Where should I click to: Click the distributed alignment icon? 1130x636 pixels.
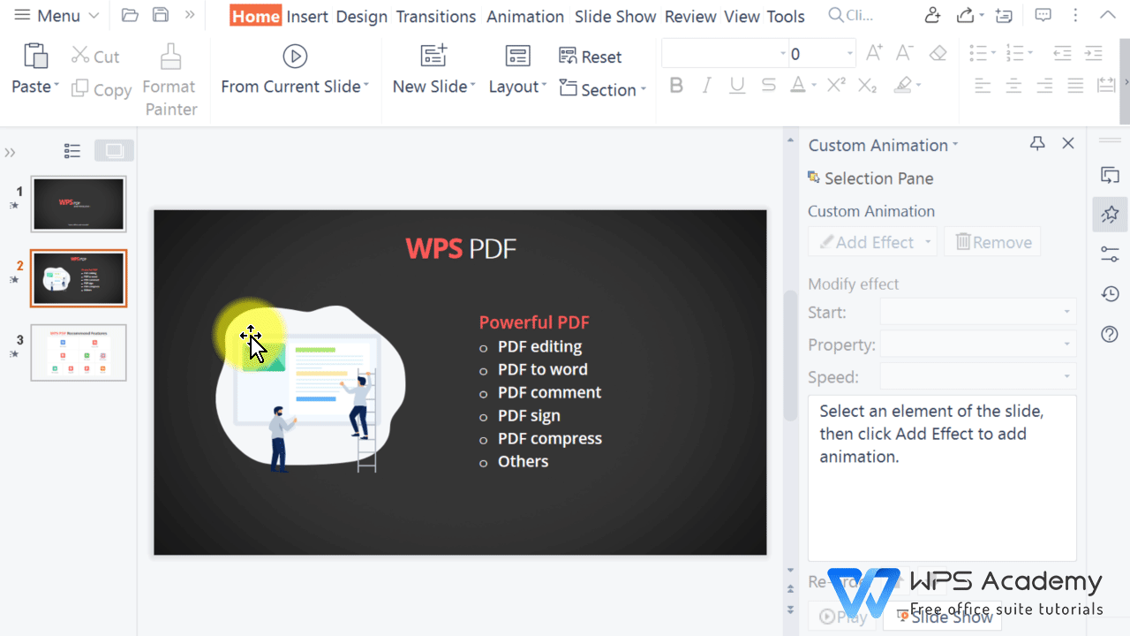tap(1106, 86)
